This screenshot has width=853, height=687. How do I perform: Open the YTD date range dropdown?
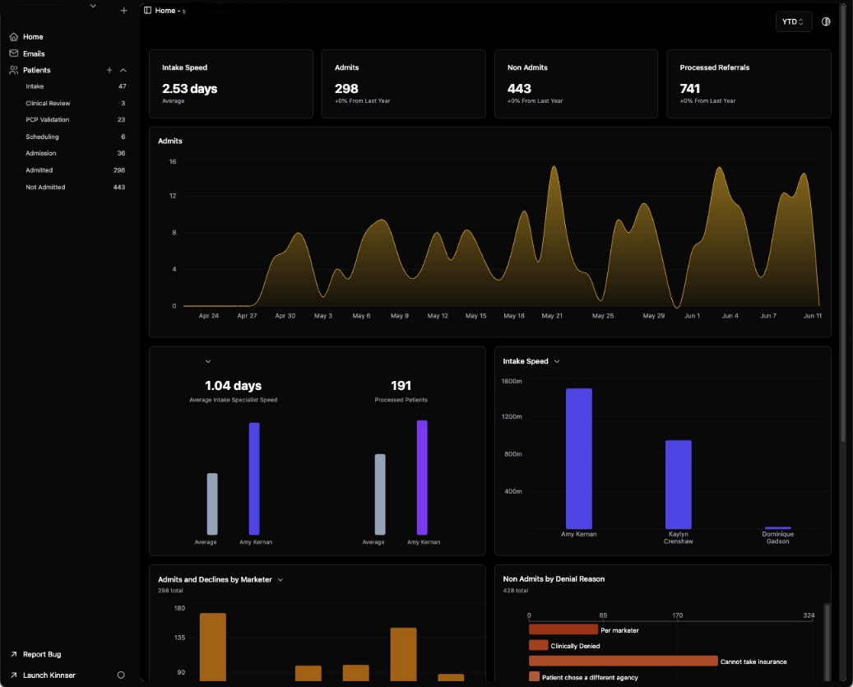(x=793, y=21)
